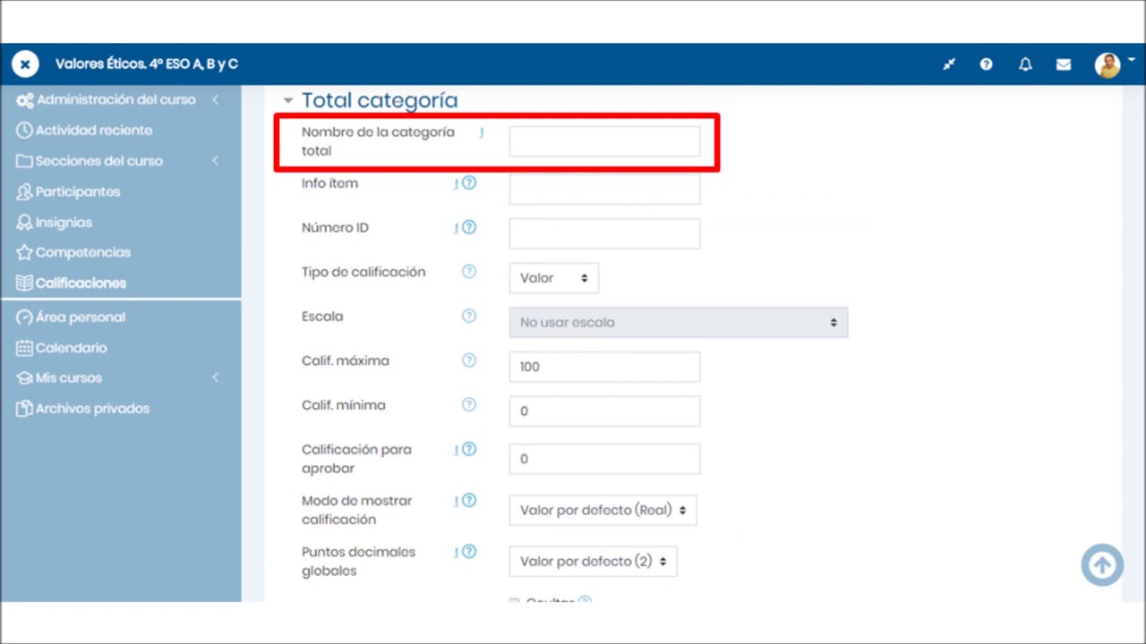Show help for Escala
Viewport: 1146px width, 644px height.
(469, 316)
